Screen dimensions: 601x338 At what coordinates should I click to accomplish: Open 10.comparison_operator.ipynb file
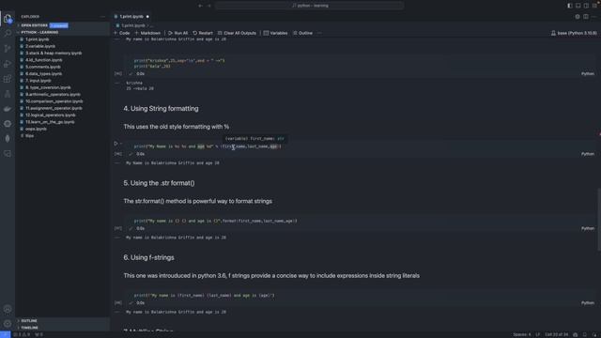coord(54,101)
